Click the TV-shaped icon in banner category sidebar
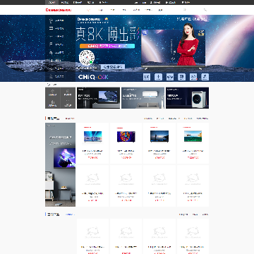 coord(52,28)
